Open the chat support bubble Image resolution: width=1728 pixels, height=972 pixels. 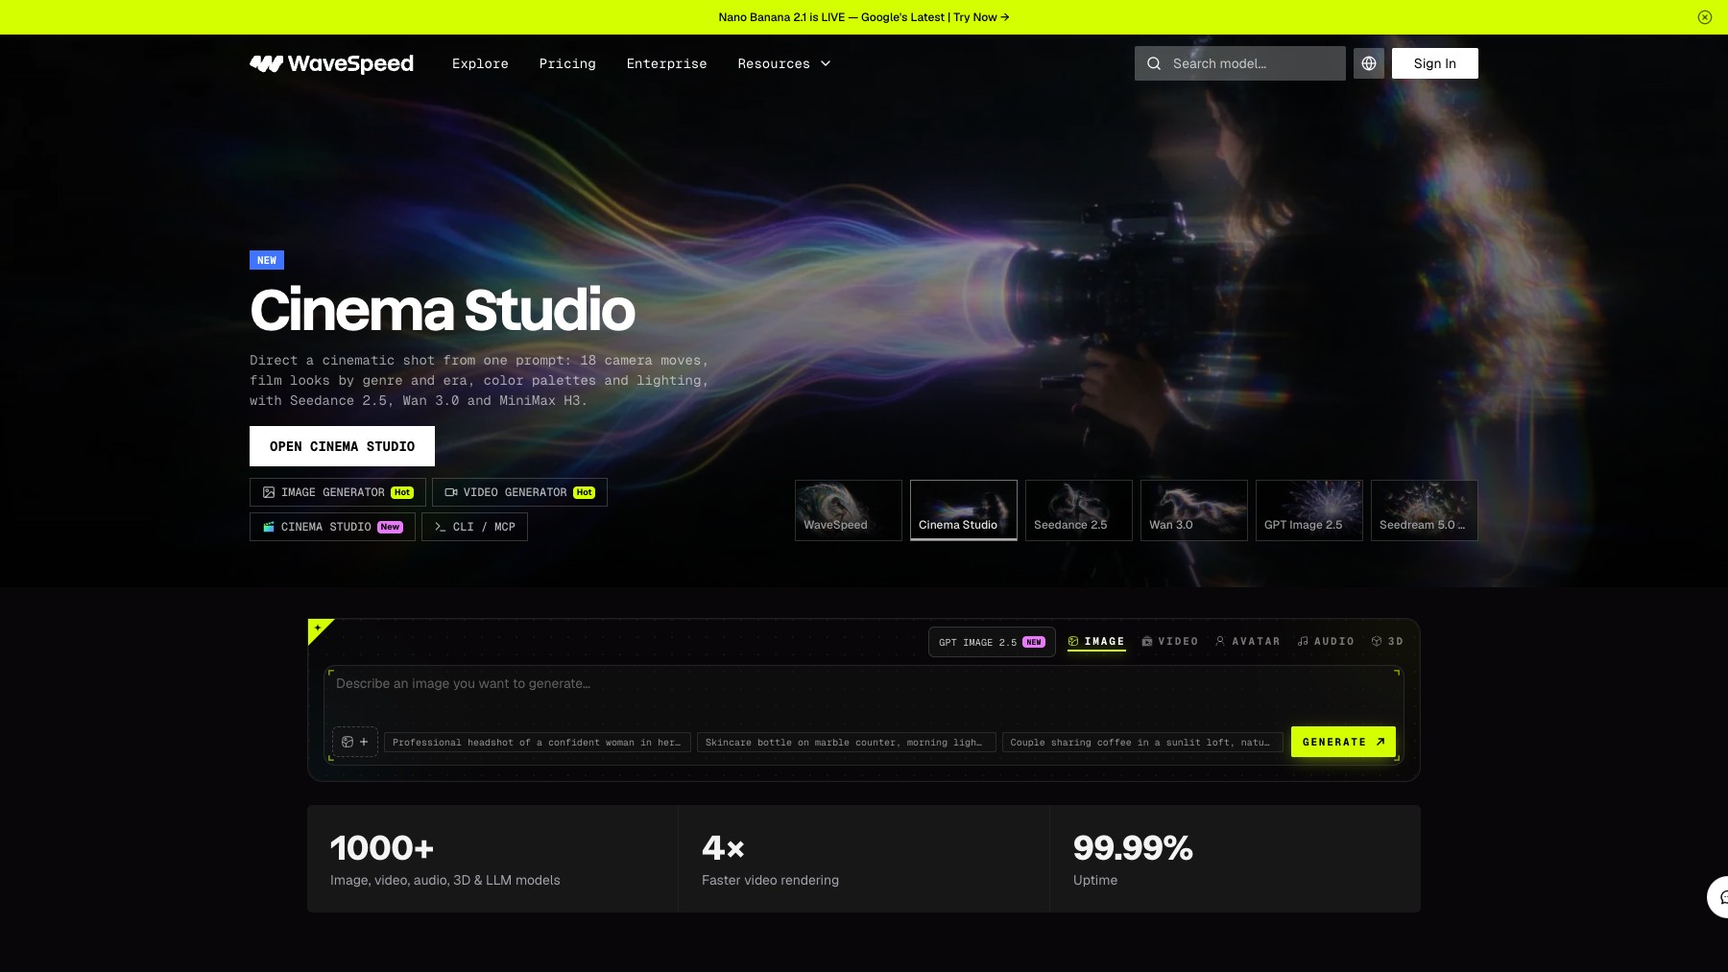point(1719,897)
